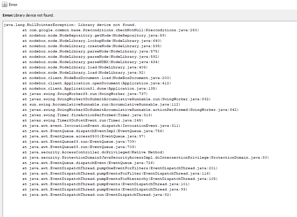Click the Java icon in the title bar

[5, 4]
